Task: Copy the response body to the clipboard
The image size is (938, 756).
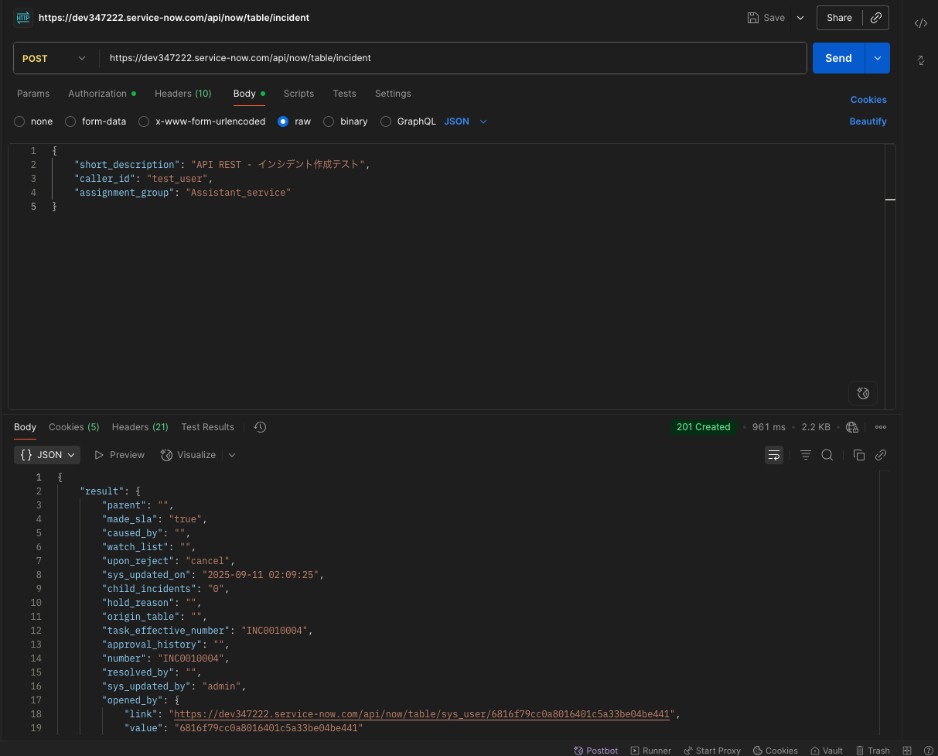Action: (858, 455)
